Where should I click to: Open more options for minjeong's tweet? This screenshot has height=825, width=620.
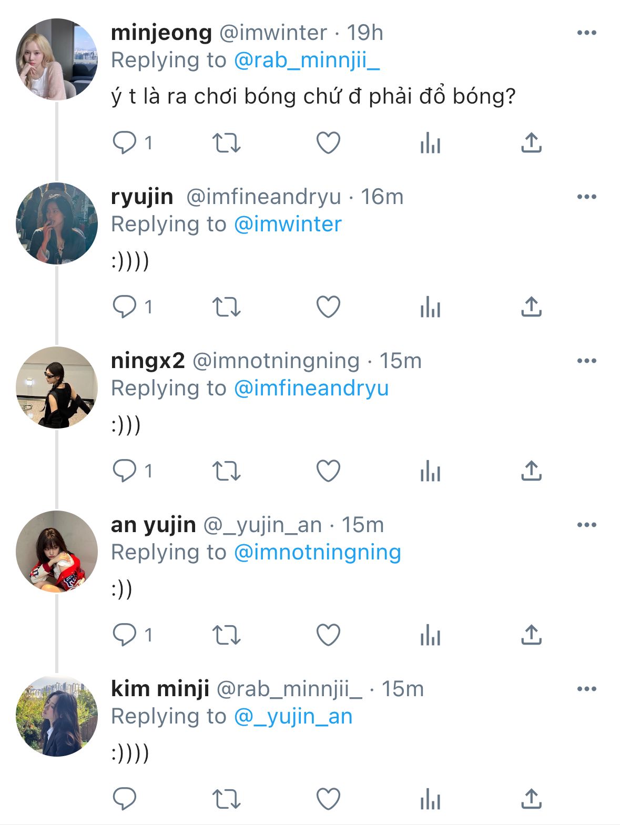(586, 33)
